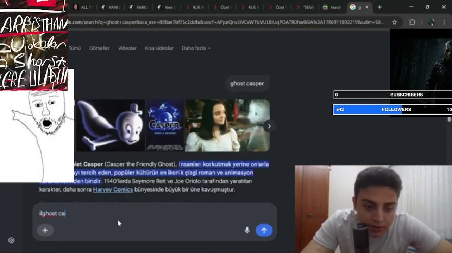Click the FOLLOWERS progress bar
The height and width of the screenshot is (253, 452).
tap(393, 109)
